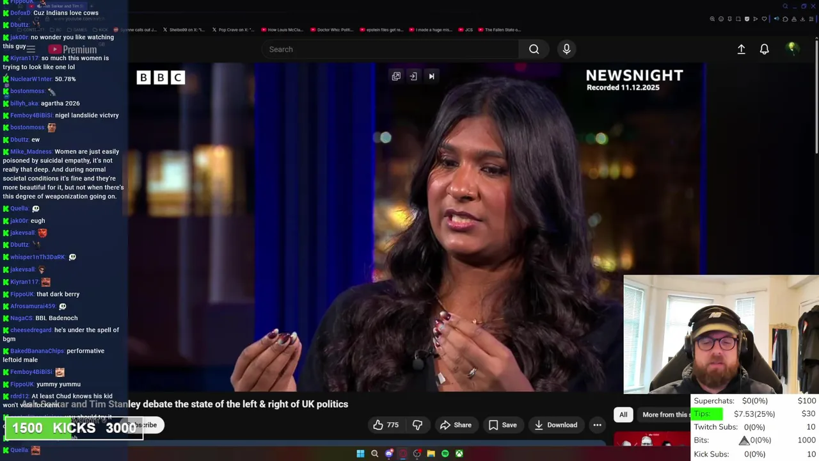Viewport: 819px width, 461px height.
Task: Click the browser zoom magnifier toolbar icon
Action: (712, 19)
